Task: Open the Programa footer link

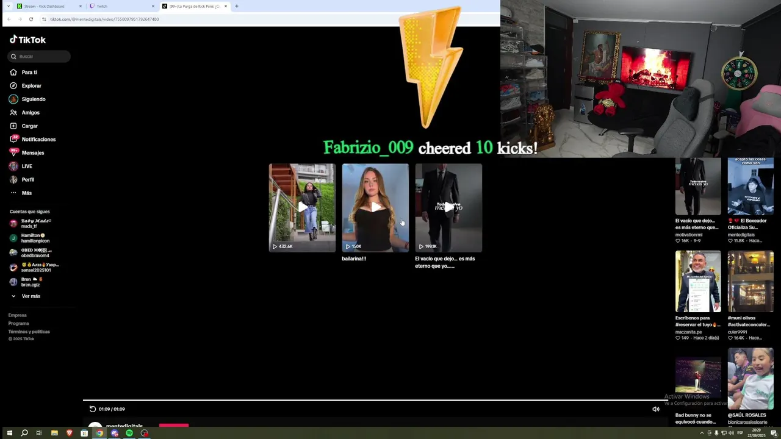Action: tap(18, 324)
